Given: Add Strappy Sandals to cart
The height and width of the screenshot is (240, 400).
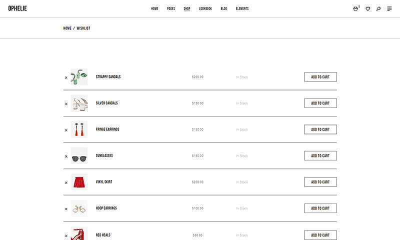Looking at the screenshot, I should click(x=320, y=77).
